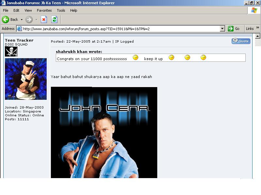
Task: Click inside the address bar URL field
Action: tap(121, 29)
